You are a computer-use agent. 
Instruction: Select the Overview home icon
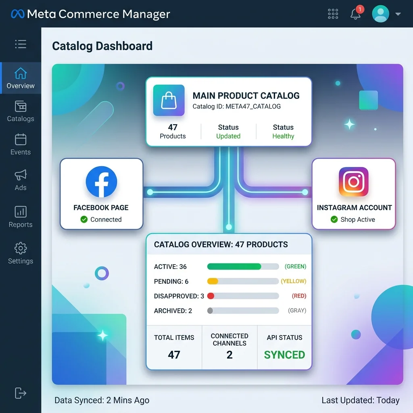click(21, 73)
